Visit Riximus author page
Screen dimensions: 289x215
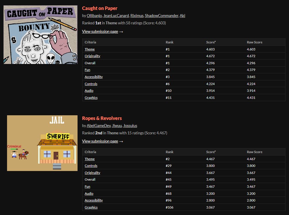(137, 16)
